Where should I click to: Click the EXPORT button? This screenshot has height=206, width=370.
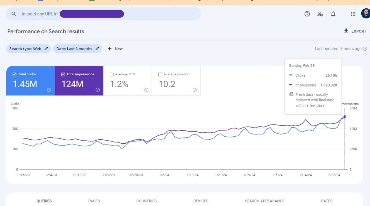[x=355, y=31]
